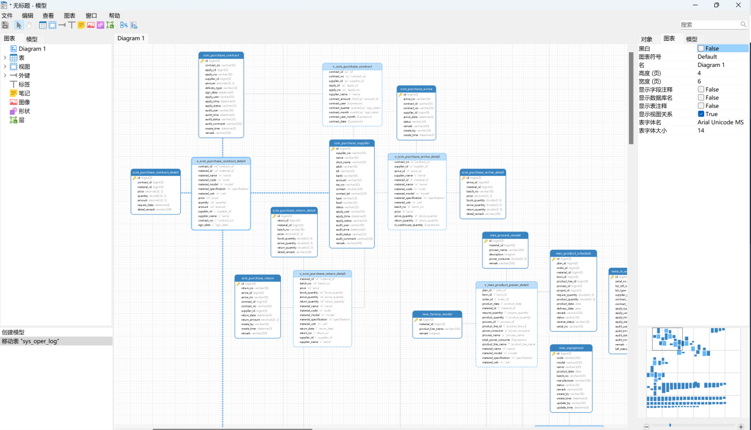Click the 搜索 search field

coord(709,25)
